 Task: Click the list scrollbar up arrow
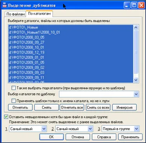coord(136,27)
